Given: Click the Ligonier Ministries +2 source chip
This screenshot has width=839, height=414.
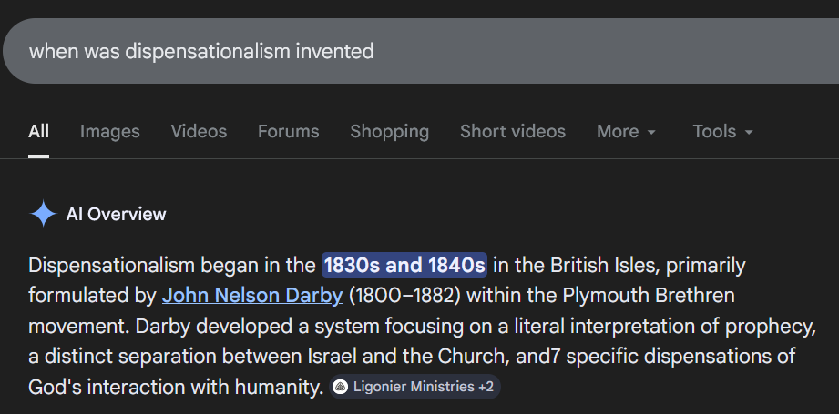Looking at the screenshot, I should coord(415,387).
